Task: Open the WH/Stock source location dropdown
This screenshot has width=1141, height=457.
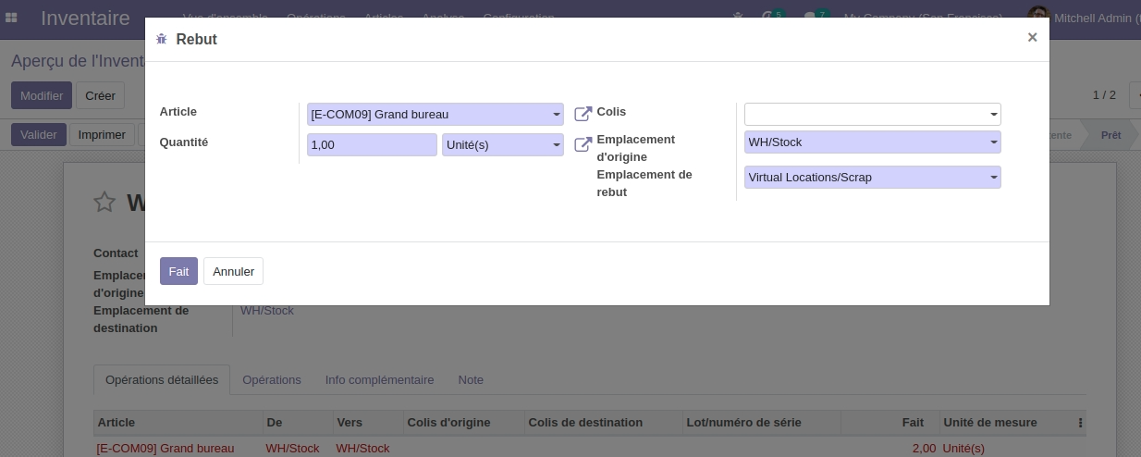Action: (993, 142)
